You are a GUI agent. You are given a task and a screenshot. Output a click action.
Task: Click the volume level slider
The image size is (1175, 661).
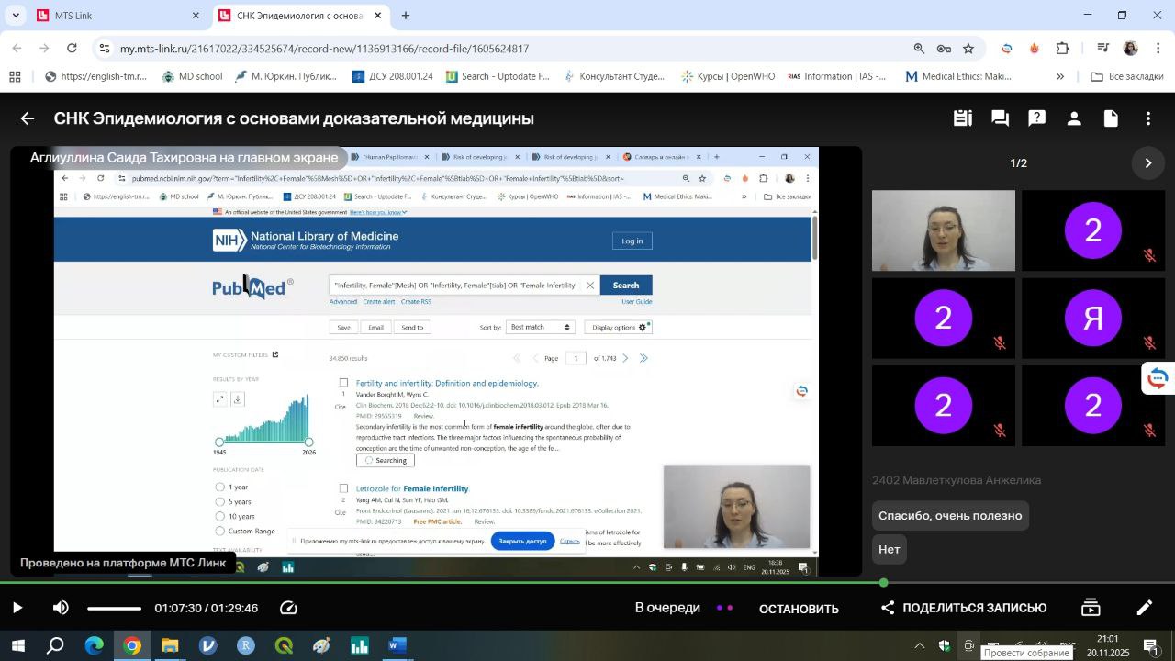[114, 608]
